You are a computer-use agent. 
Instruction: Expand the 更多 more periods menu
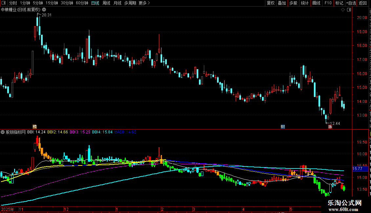(144, 3)
